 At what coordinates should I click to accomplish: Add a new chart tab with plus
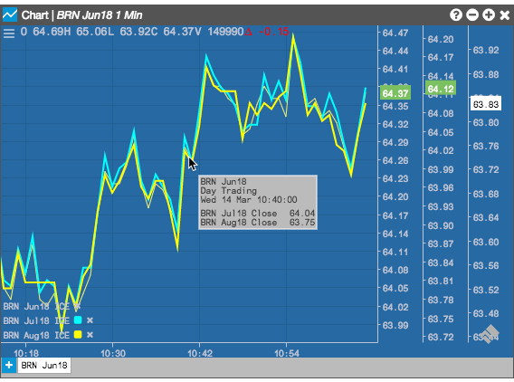(x=9, y=365)
